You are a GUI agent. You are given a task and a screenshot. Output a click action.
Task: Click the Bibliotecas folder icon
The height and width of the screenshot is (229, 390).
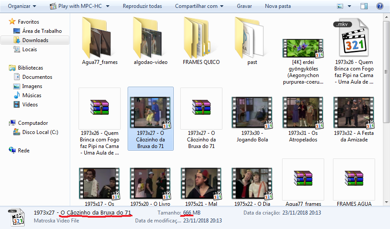point(12,67)
